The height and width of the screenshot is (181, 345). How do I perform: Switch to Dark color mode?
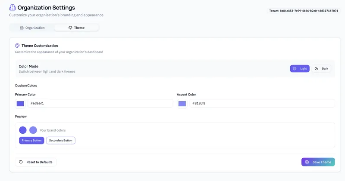tap(321, 68)
